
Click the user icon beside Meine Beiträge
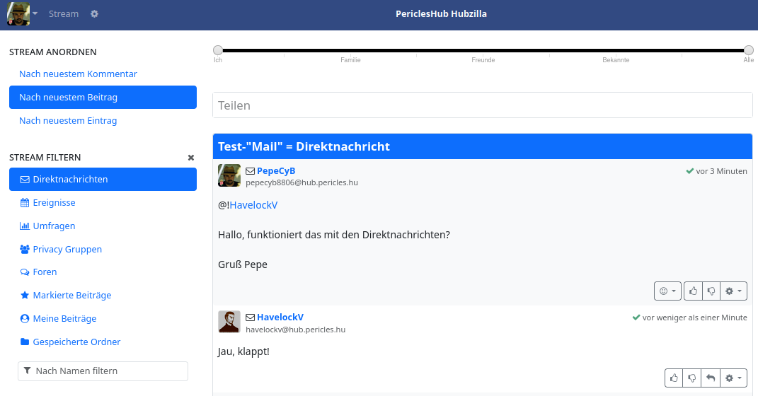coord(25,318)
